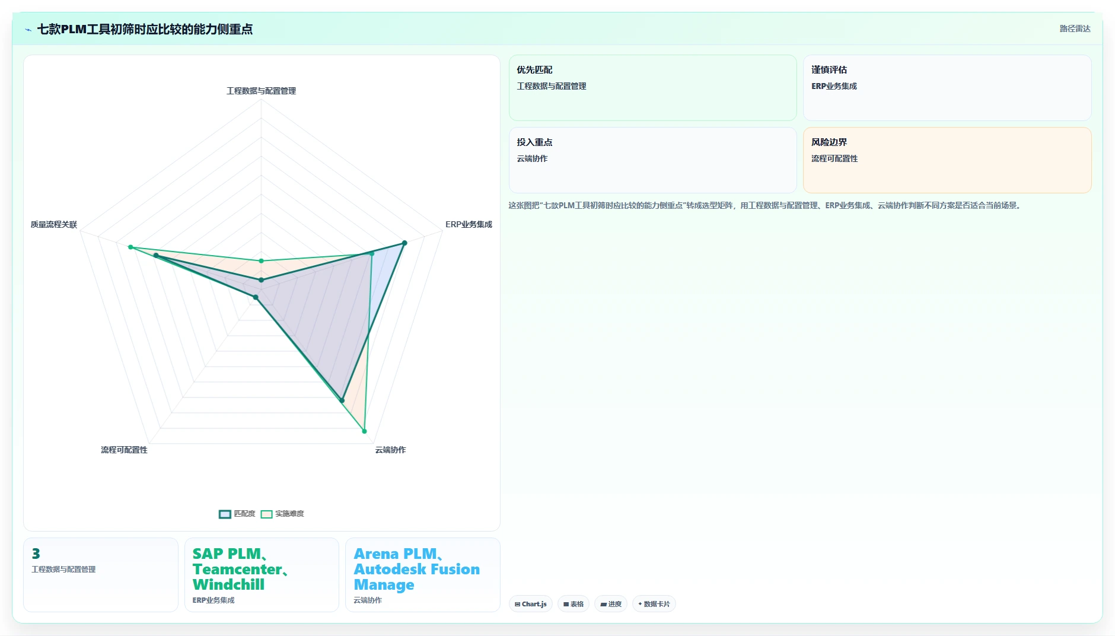The width and height of the screenshot is (1115, 636).
Task: Click the Chart.js tag
Action: pyautogui.click(x=531, y=604)
